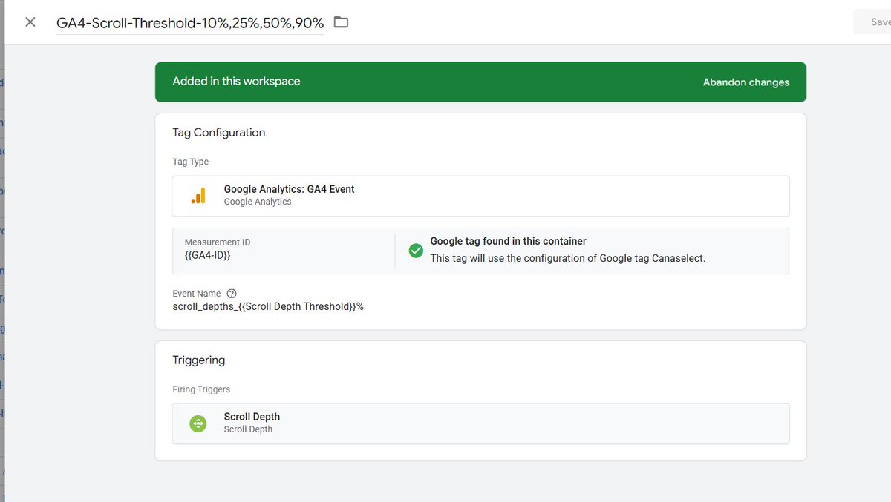Click the Save button
The image size is (891, 502).
point(874,22)
